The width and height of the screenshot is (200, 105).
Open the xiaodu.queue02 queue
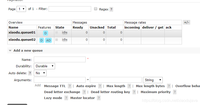coord(22,40)
